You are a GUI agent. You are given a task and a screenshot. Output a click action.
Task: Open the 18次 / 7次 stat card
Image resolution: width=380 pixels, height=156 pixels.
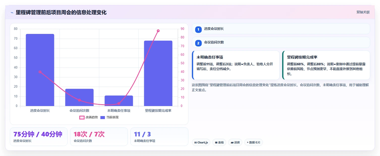pos(99,137)
